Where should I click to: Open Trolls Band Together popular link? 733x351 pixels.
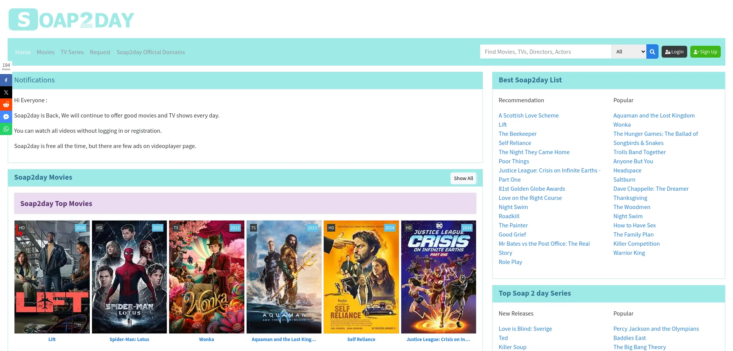pos(639,152)
